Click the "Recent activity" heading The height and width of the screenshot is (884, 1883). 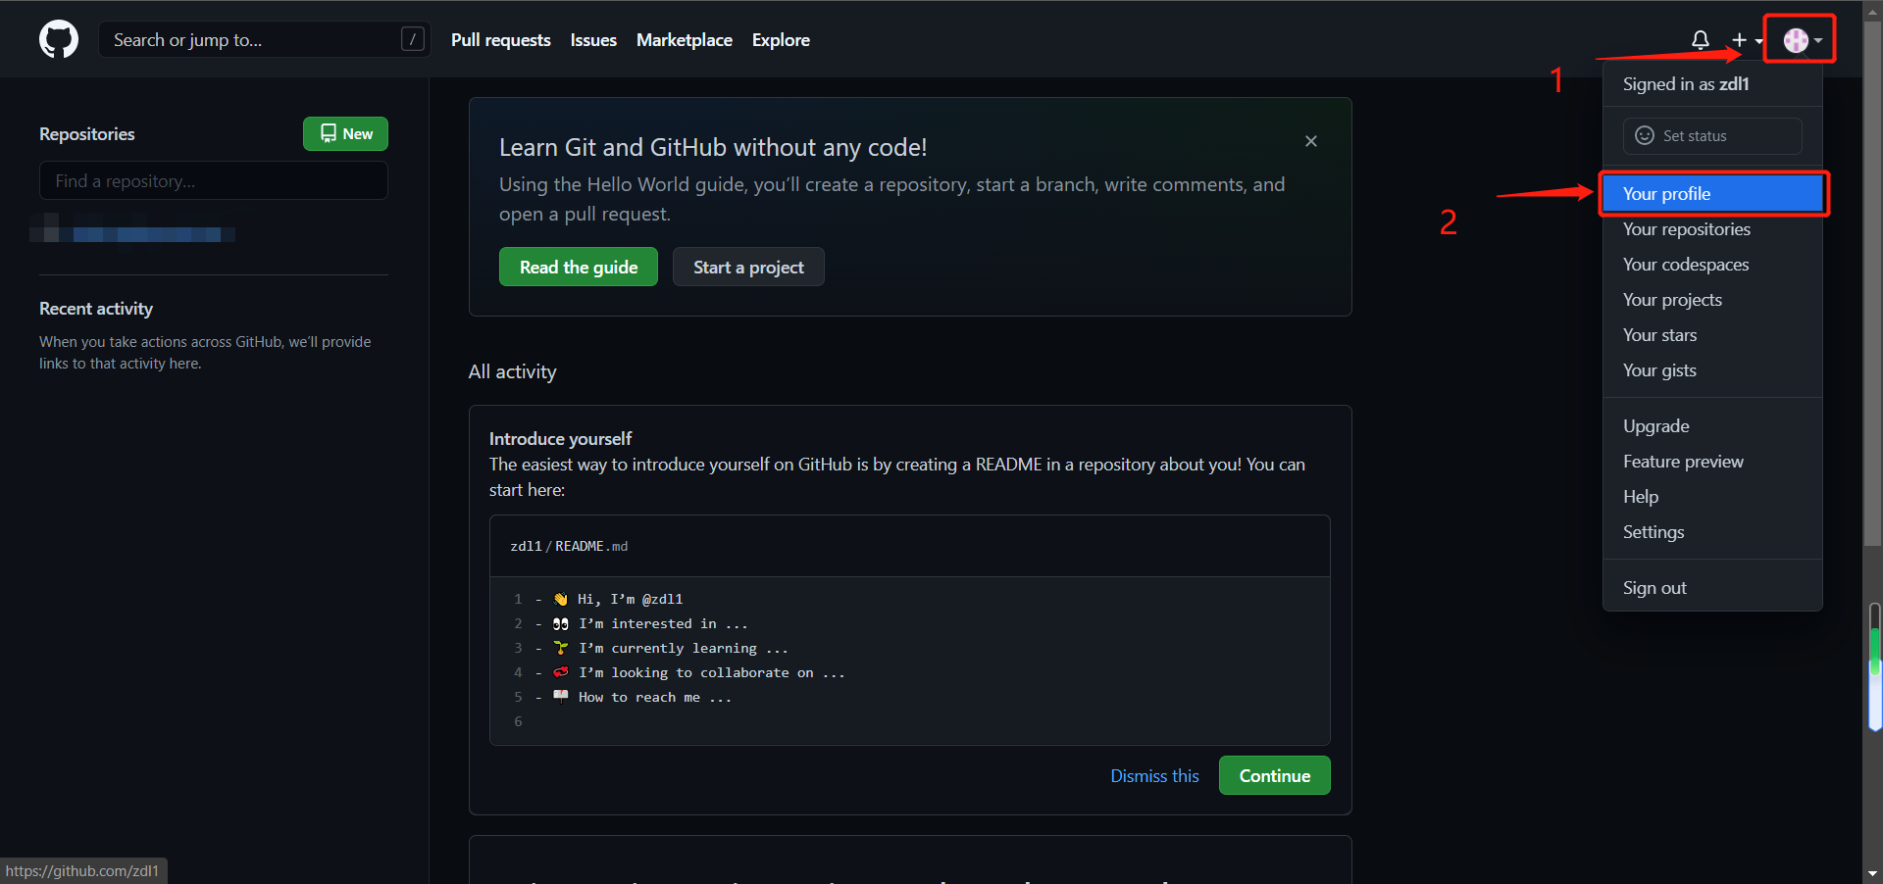coord(96,309)
